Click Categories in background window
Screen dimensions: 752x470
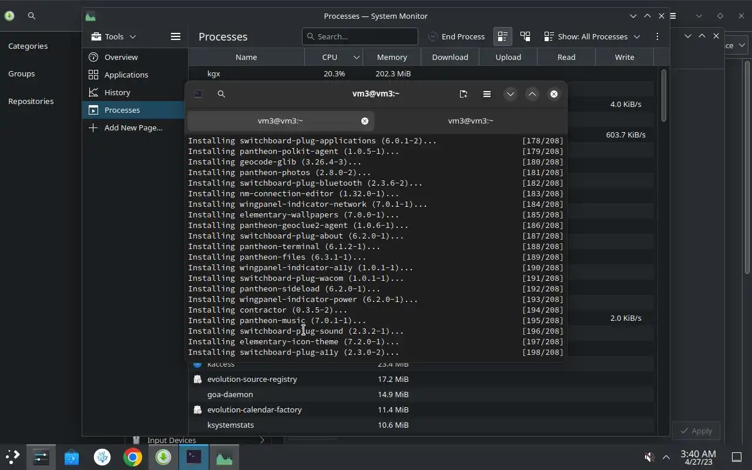tap(28, 46)
